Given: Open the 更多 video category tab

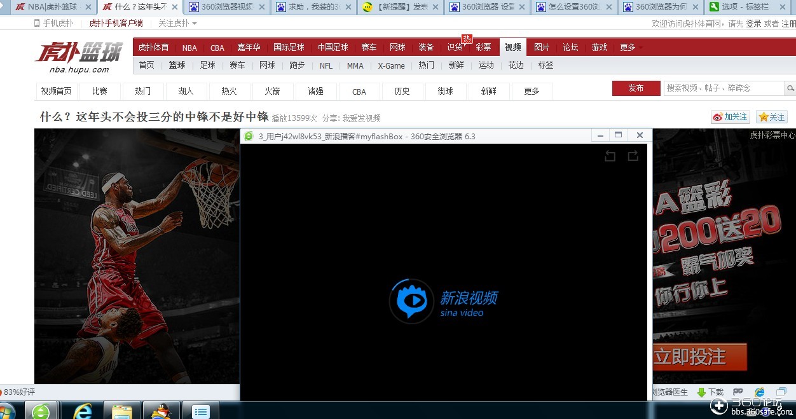Looking at the screenshot, I should tap(532, 92).
